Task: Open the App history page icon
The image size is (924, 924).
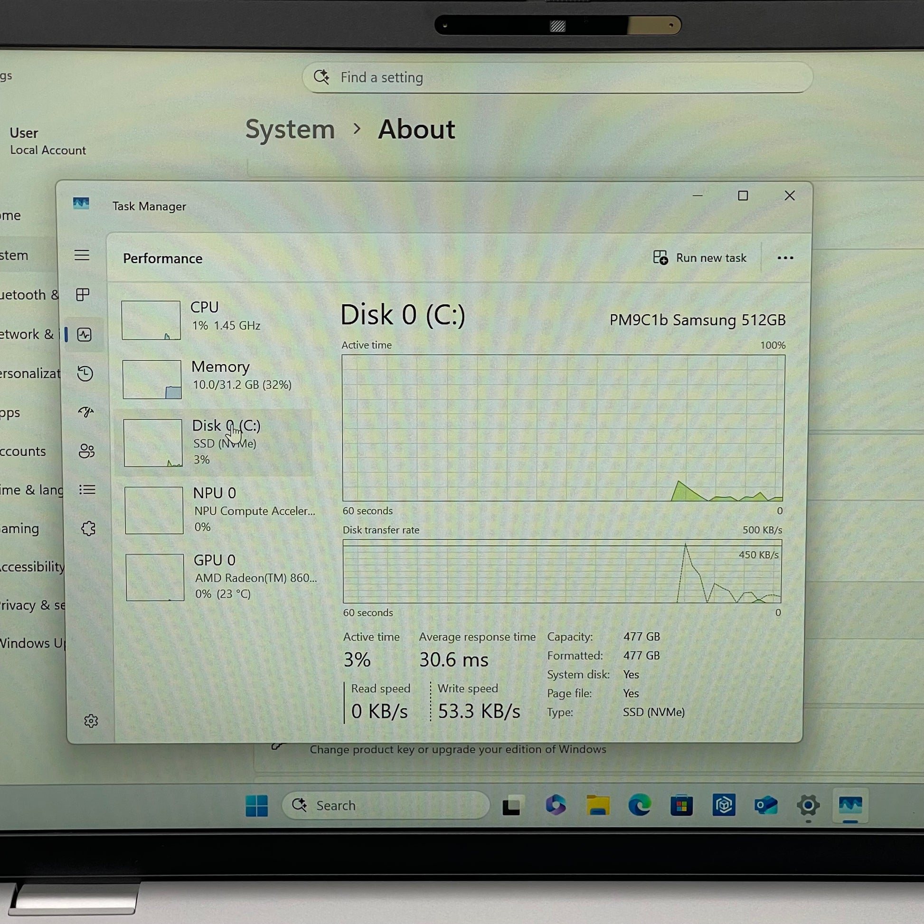Action: point(85,374)
